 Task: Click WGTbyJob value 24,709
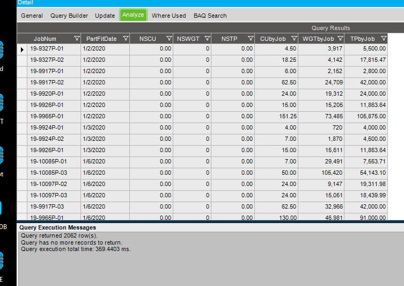tap(321, 83)
